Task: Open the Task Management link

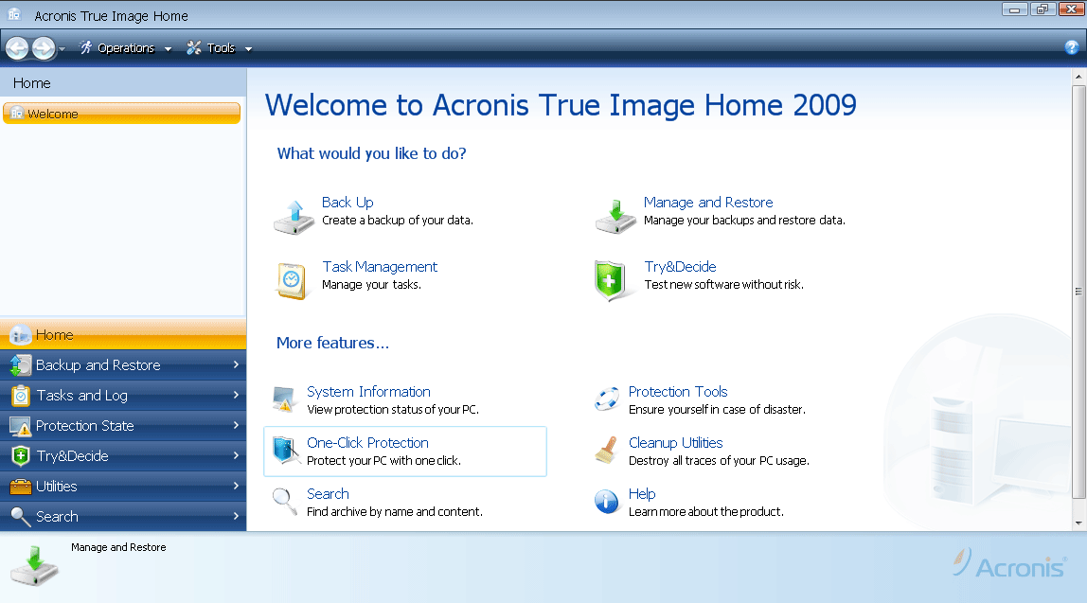Action: (x=380, y=267)
